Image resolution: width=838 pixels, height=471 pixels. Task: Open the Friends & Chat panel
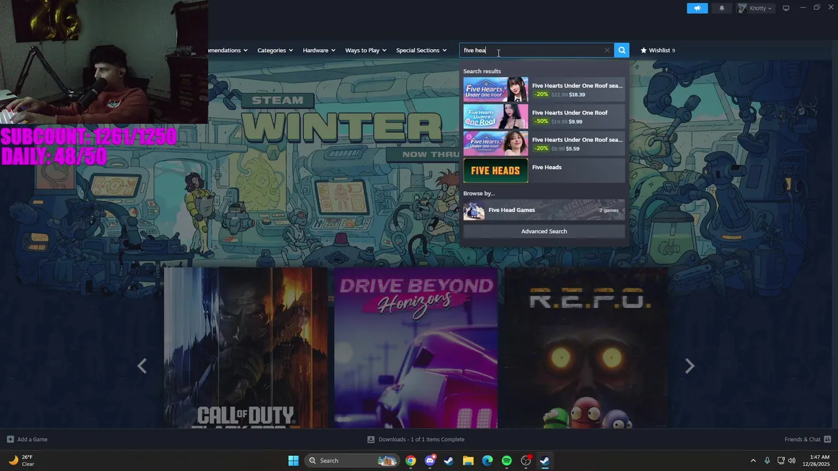[807, 440]
